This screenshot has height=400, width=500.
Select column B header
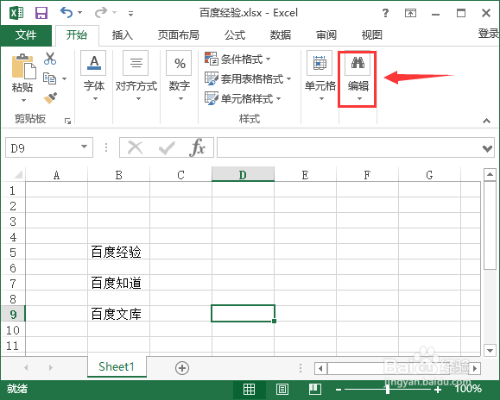[x=118, y=175]
